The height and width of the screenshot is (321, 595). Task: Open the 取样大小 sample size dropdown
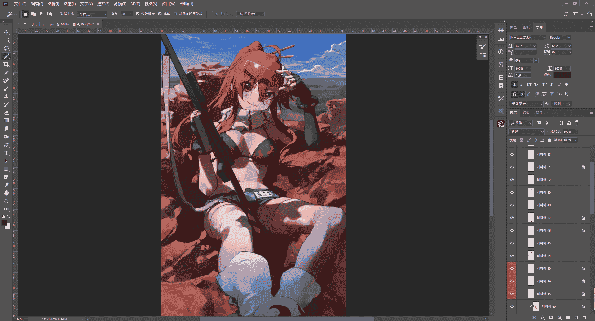point(92,14)
